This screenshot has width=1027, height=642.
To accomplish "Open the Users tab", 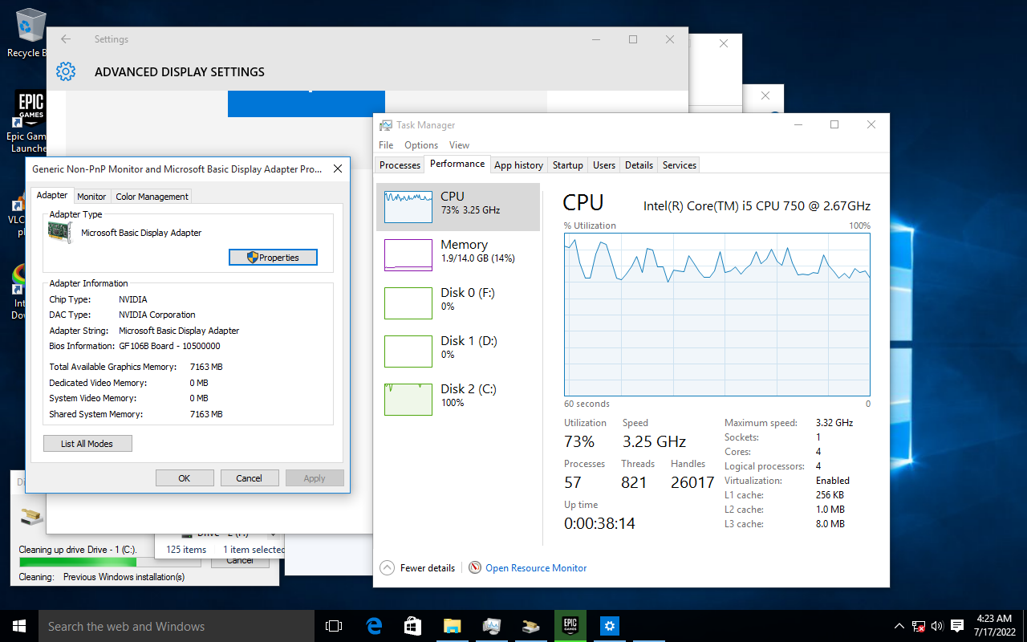I will tap(604, 165).
